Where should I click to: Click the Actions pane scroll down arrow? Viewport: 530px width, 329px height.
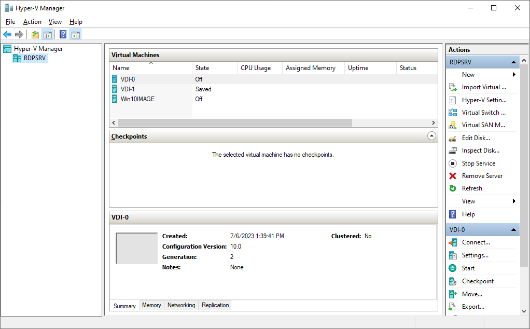click(524, 311)
